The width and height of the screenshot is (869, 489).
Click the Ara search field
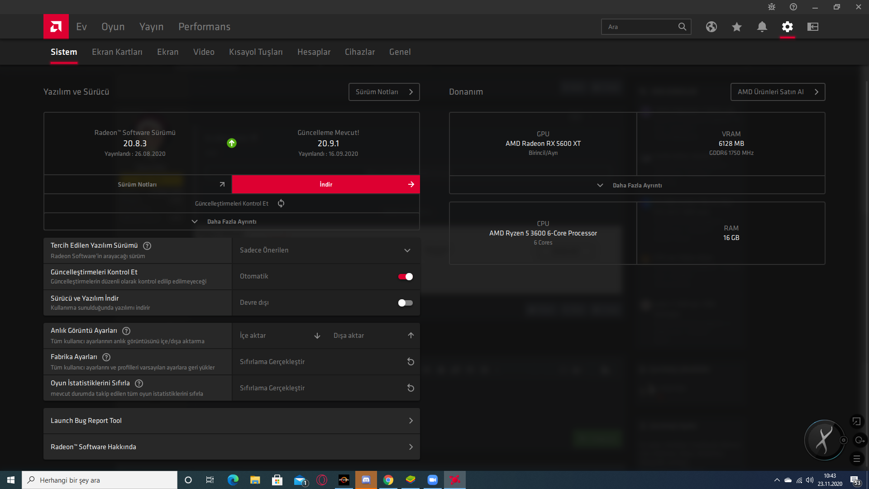click(646, 27)
